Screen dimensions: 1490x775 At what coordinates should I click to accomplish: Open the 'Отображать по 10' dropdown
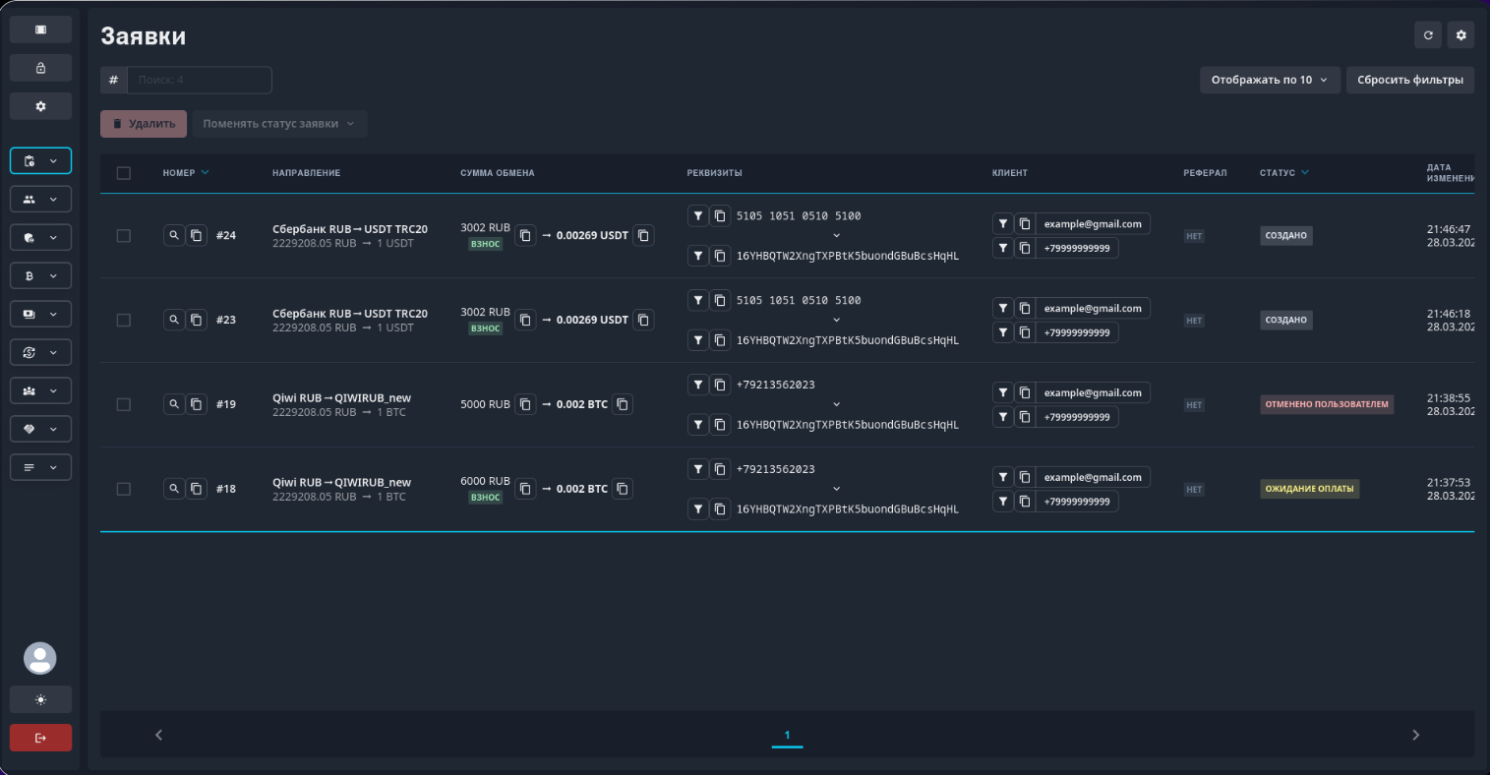click(1269, 80)
